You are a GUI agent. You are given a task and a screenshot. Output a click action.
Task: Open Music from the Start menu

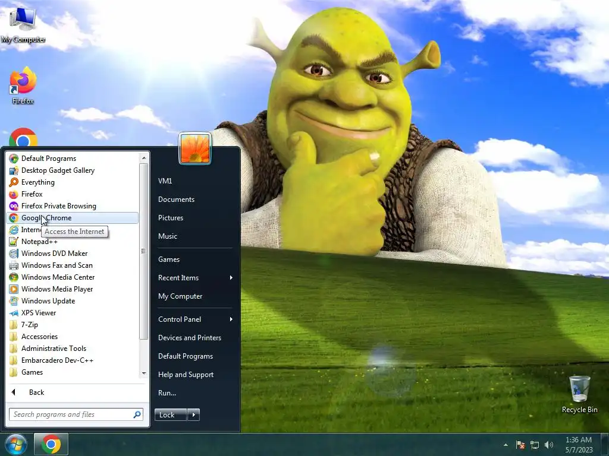point(167,236)
